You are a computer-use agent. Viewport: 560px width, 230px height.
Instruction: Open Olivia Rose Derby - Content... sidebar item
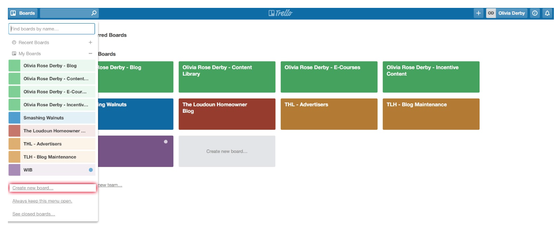click(52, 79)
